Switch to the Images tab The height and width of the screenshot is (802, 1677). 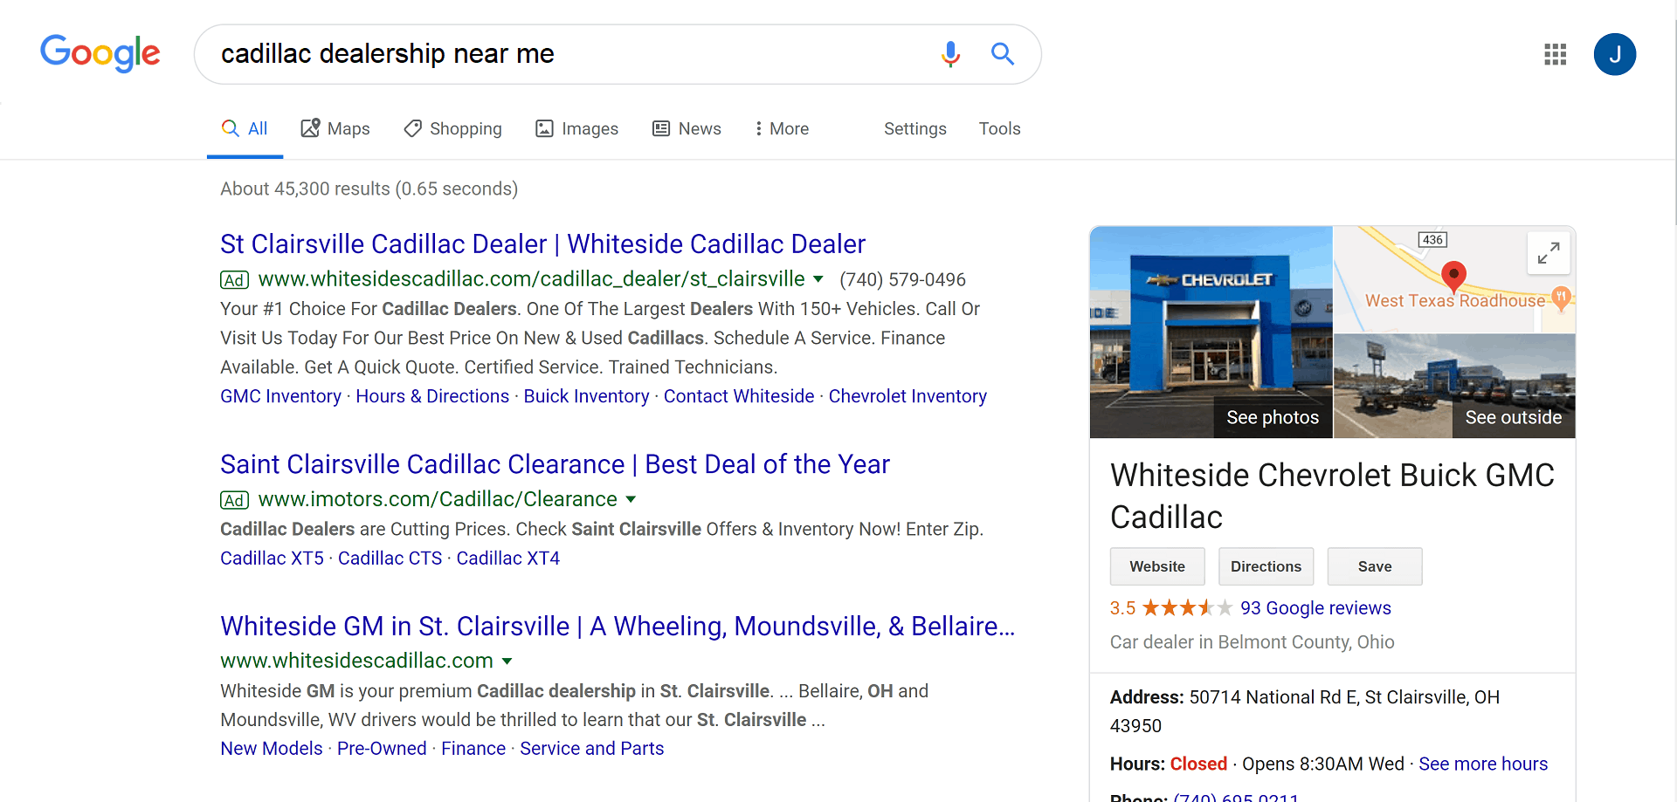[576, 129]
